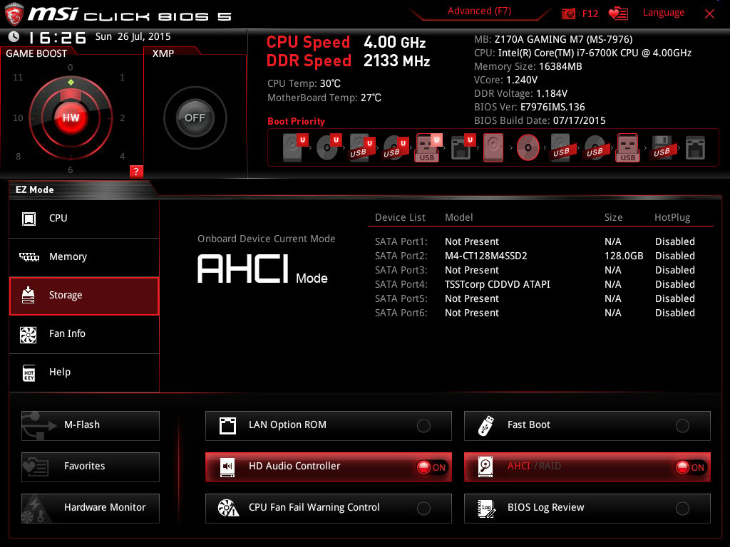Select the highlighted legacy hard disk boot icon
Screen dimensions: 730x547
pos(493,148)
